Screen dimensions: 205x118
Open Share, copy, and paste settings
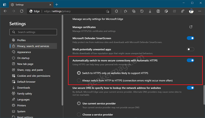tap(33, 70)
